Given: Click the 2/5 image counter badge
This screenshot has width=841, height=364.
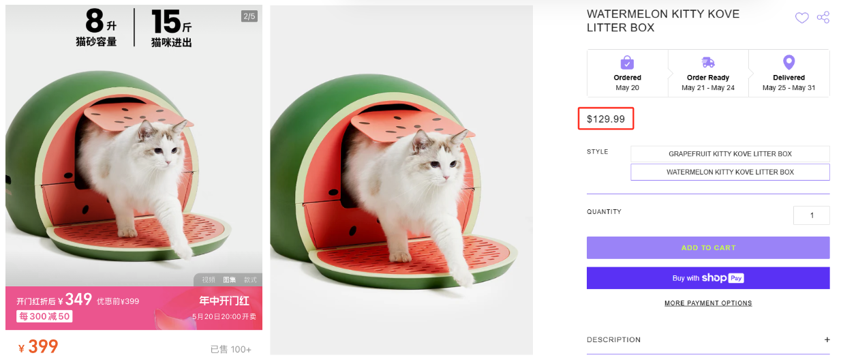Looking at the screenshot, I should click(249, 16).
